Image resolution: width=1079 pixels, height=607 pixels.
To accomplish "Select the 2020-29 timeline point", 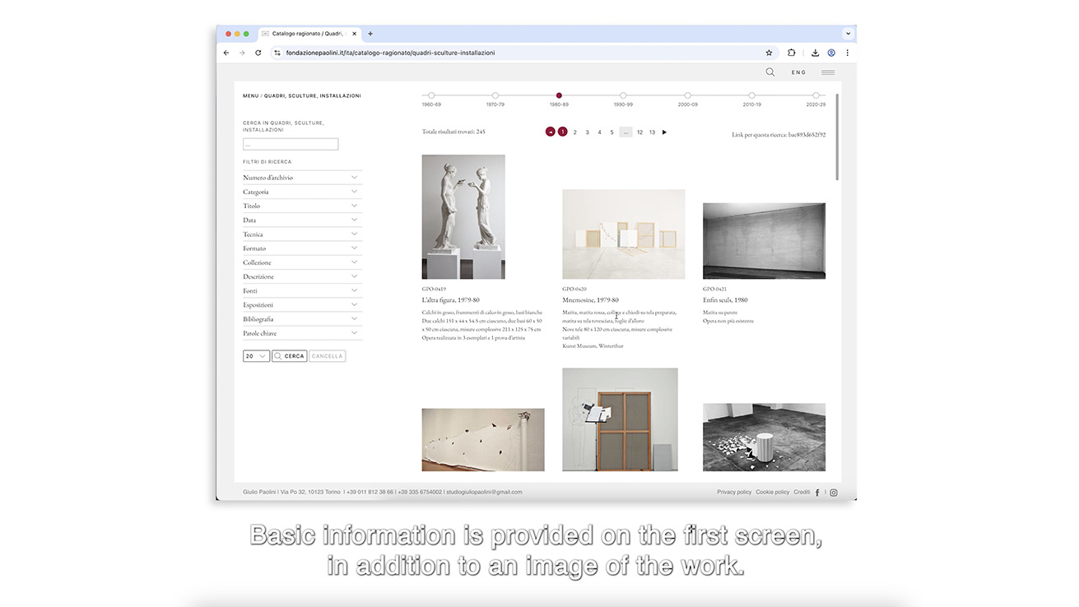I will click(x=816, y=95).
